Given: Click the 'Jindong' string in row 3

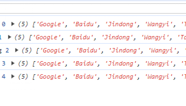Looking at the screenshot, I should coord(121,64).
